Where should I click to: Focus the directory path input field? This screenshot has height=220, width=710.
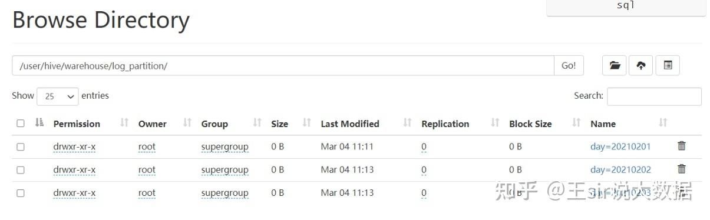[283, 66]
